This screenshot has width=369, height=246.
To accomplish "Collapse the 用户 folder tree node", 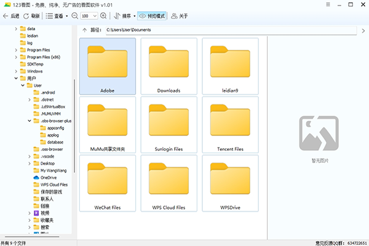I will click(x=16, y=78).
